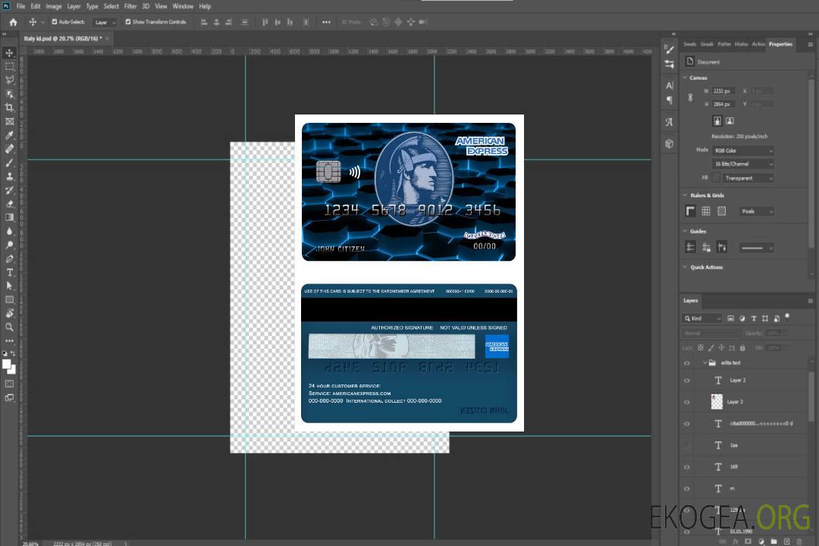Select the Layer 3 thumbnail

[x=717, y=402]
